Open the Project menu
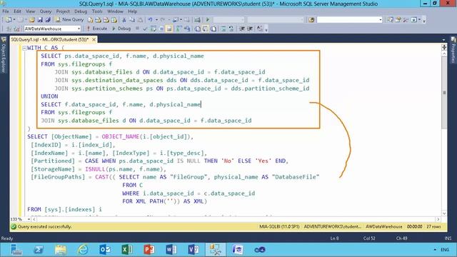The height and width of the screenshot is (257, 457). coord(63,11)
